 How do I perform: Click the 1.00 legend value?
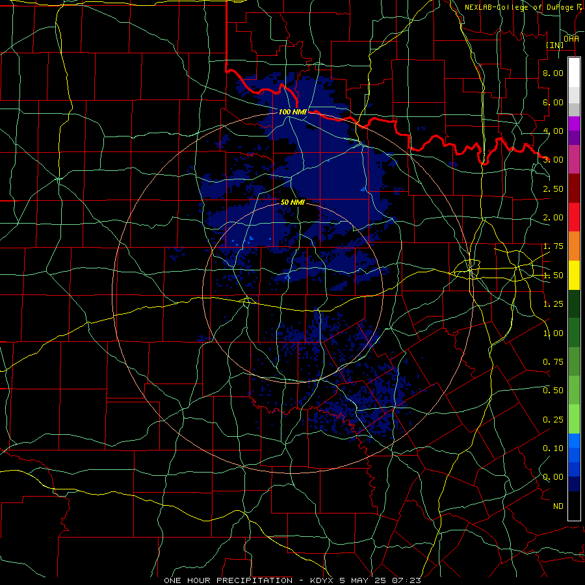coord(553,333)
